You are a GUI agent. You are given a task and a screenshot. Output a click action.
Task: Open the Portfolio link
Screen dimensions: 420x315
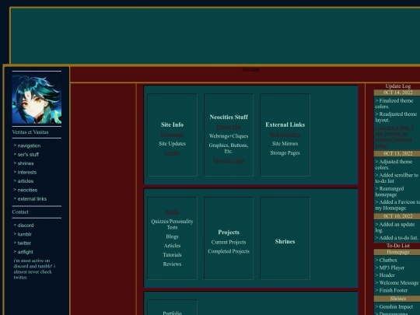(x=172, y=313)
